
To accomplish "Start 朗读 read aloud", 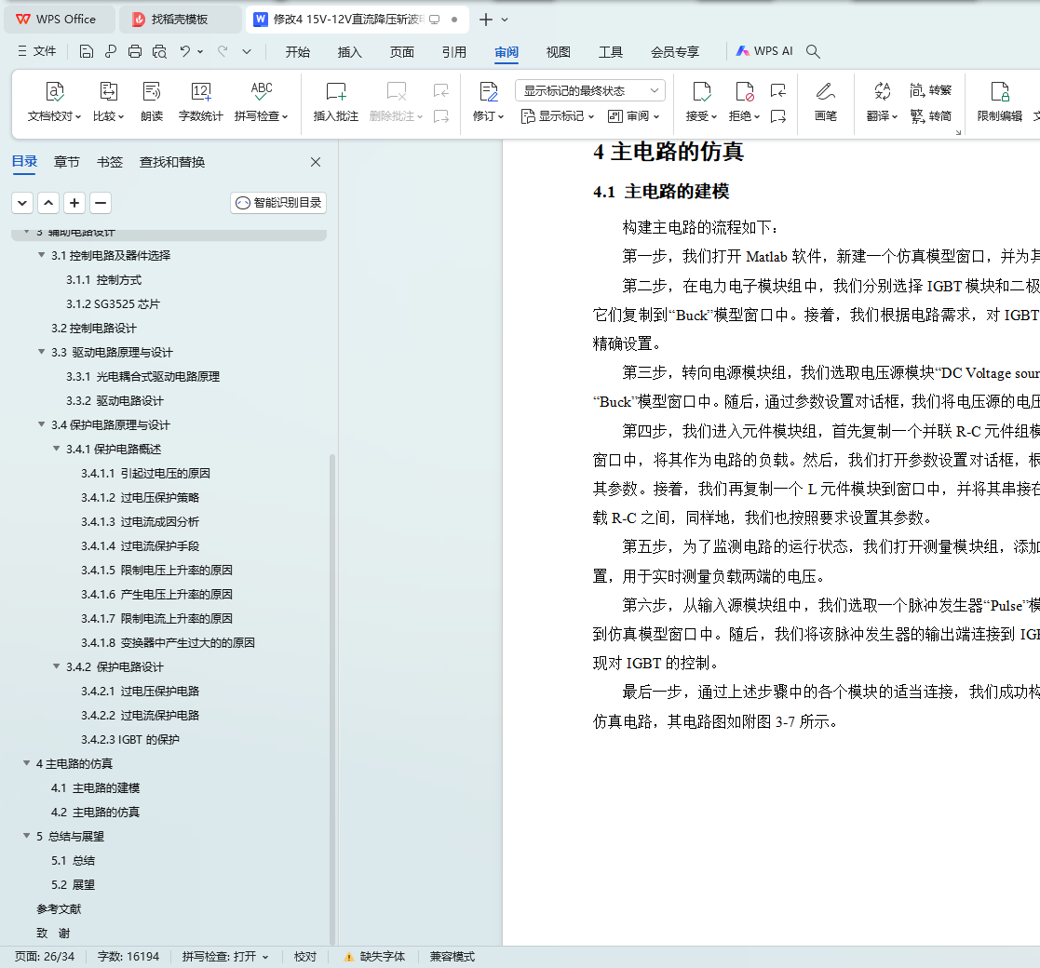I will tap(151, 101).
